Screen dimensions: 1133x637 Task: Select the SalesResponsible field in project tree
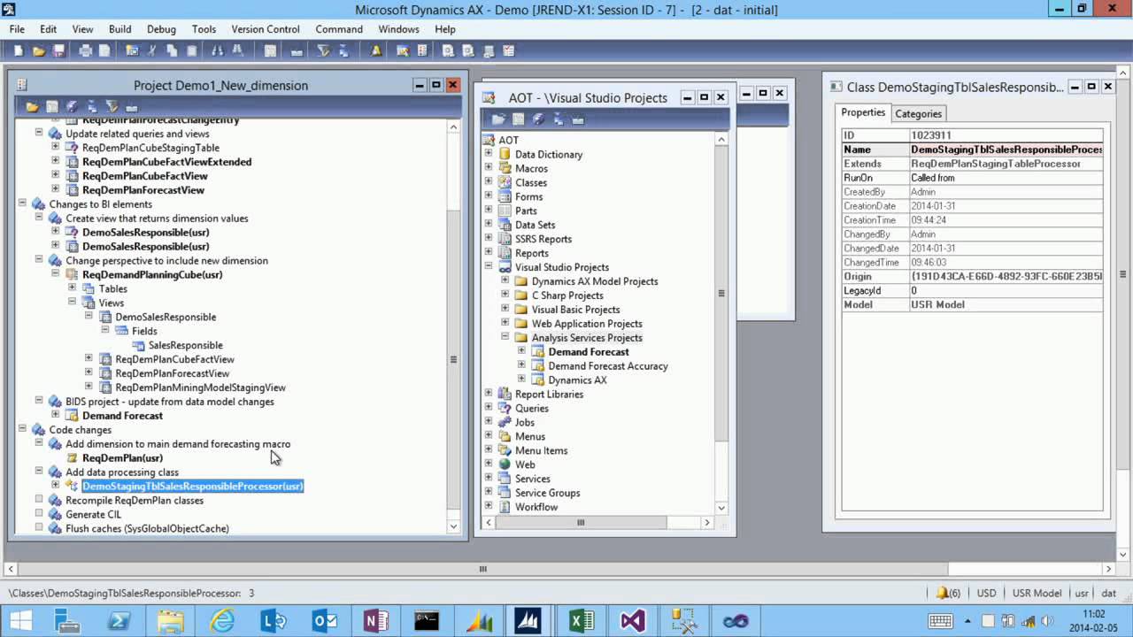coord(185,345)
